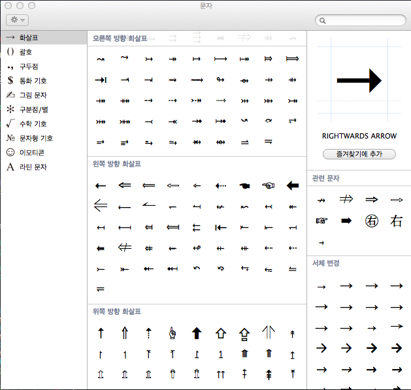Viewport: 411px width, 390px height.
Task: Select 화살표 category in sidebar
Action: point(44,37)
